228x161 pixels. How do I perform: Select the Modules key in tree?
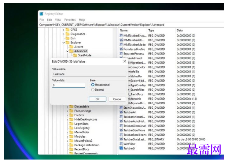pos(80,136)
